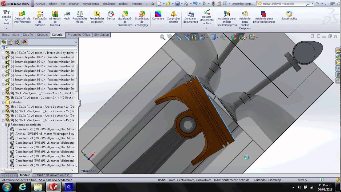Viewport: 341px width, 192px height.
Task: Click the taskbar volume icon
Action: (x=299, y=187)
